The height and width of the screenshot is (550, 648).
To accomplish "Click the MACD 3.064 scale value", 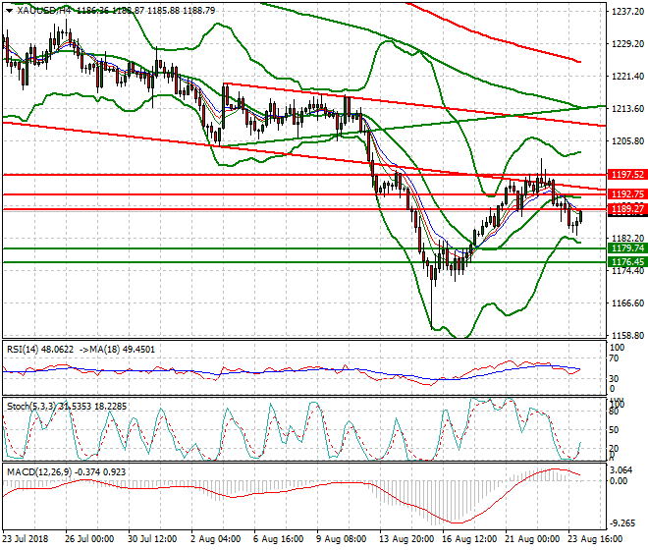I will tap(621, 470).
